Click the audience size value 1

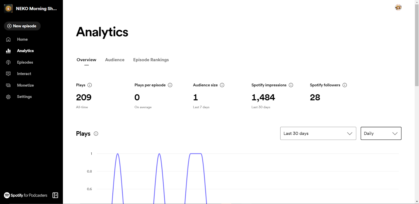[195, 97]
